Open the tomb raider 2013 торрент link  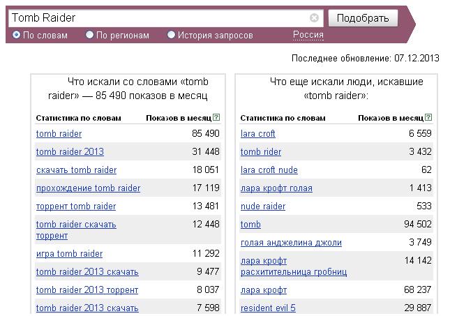pos(87,290)
